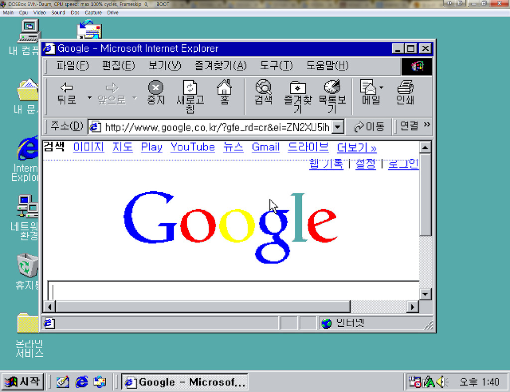Click the 로그인 sign-in link
The height and width of the screenshot is (392, 510).
tap(403, 164)
